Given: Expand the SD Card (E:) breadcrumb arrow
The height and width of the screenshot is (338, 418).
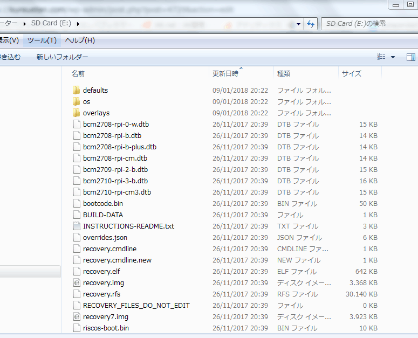Looking at the screenshot, I should click(x=78, y=24).
